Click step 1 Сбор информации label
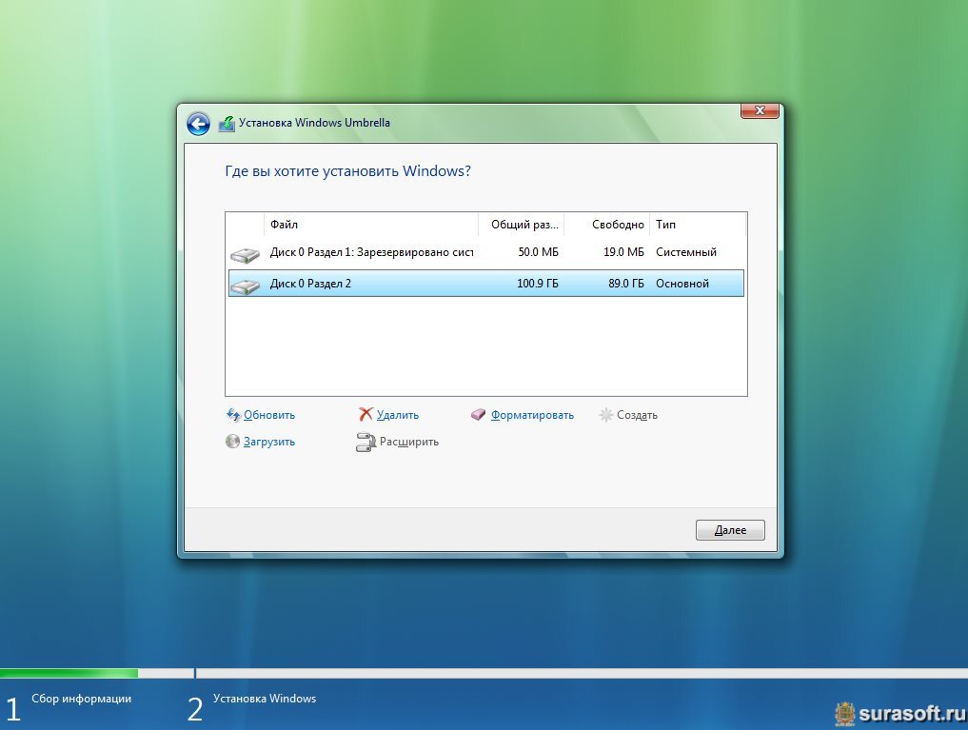Screen dimensions: 968x730 pyautogui.click(x=82, y=699)
